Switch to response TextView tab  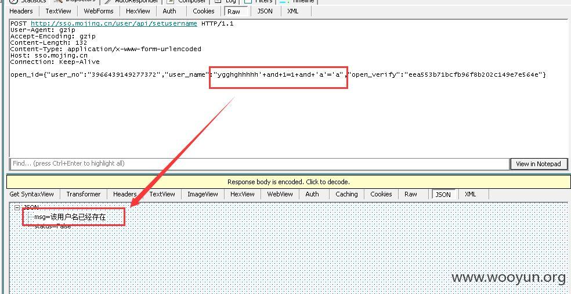tap(162, 194)
